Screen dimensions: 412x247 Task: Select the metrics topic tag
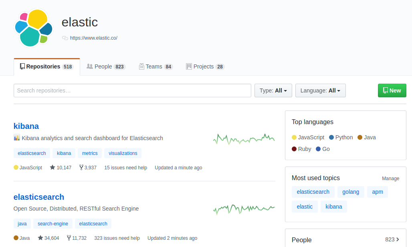90,153
